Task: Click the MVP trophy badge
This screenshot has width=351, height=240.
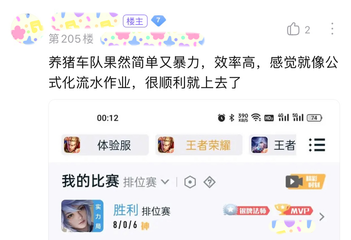Action: [294, 210]
